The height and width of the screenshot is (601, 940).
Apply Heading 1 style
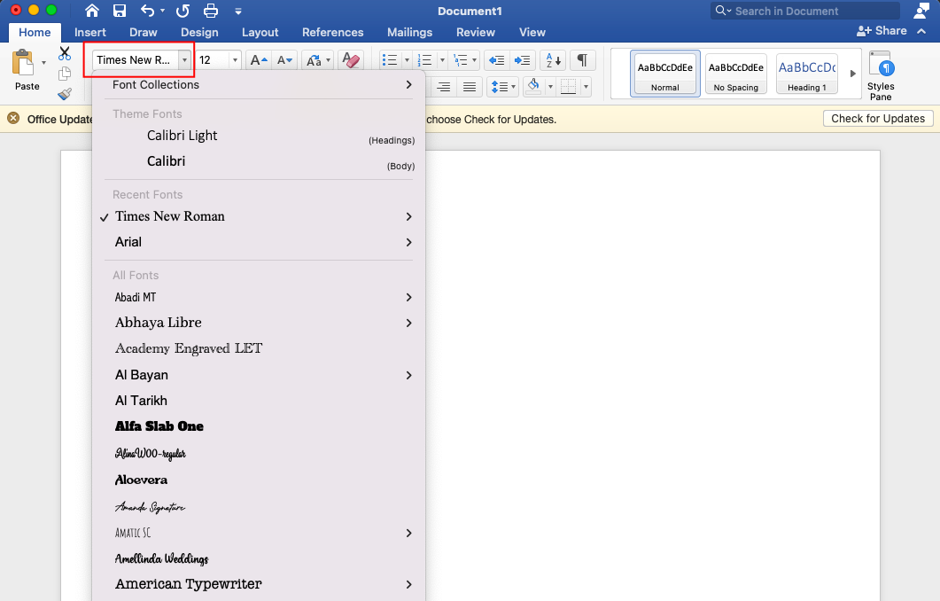pyautogui.click(x=807, y=74)
